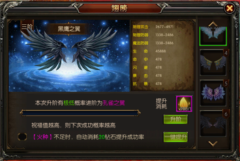Click the 【火种】 magenta text label
This screenshot has width=240, height=161.
point(42,137)
